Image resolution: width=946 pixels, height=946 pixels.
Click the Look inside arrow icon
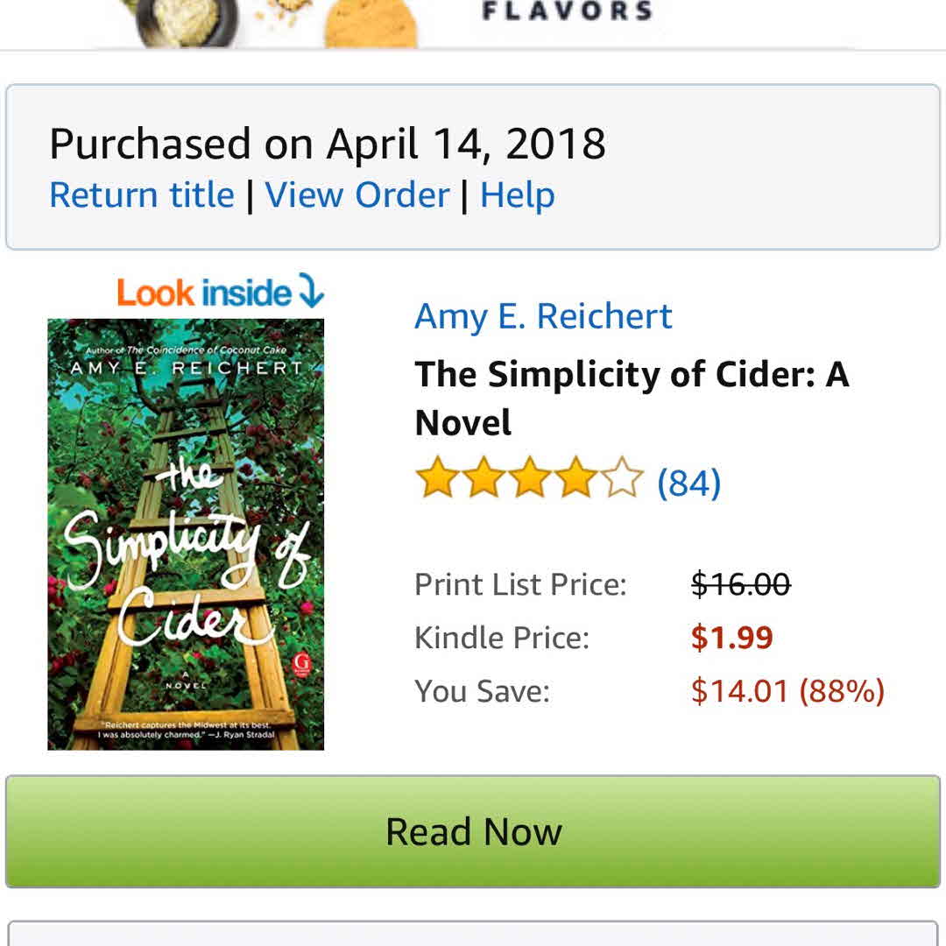pyautogui.click(x=310, y=291)
